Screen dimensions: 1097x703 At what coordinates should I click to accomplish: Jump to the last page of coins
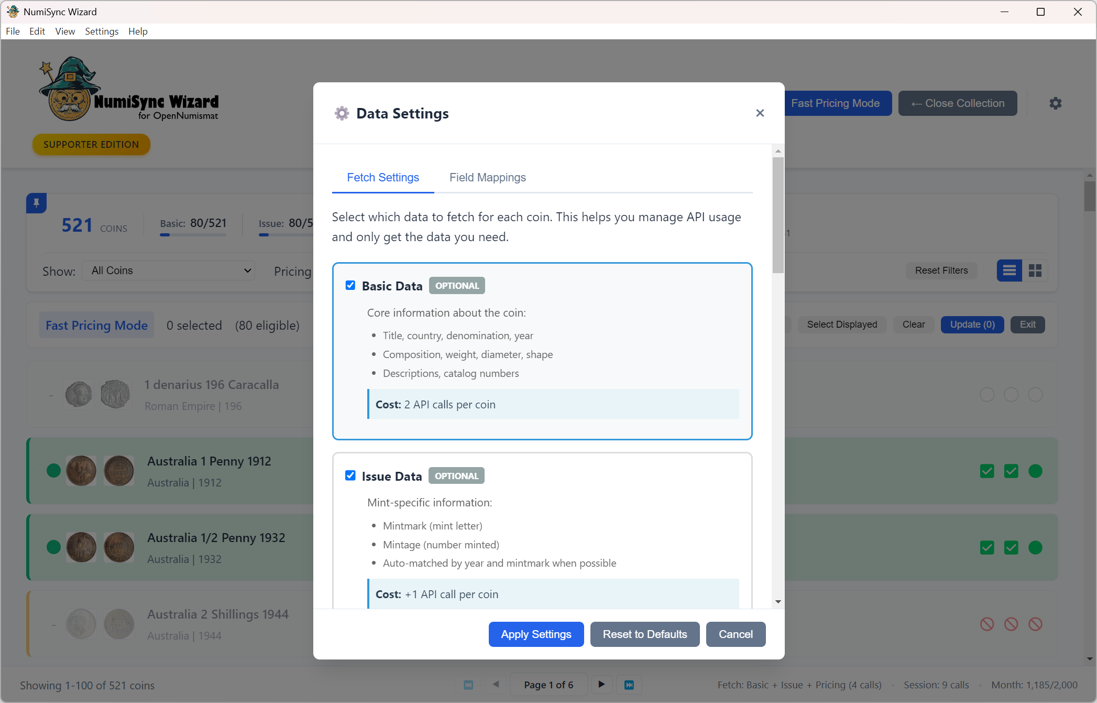pyautogui.click(x=629, y=685)
